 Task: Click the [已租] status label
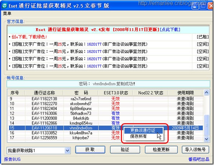click(x=203, y=37)
